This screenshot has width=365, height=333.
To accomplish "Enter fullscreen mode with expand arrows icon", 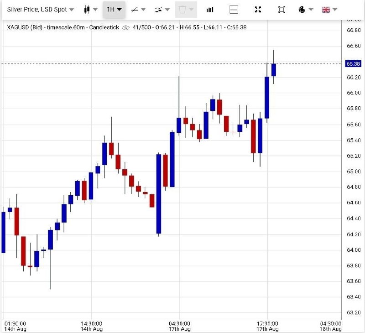I will [x=258, y=10].
